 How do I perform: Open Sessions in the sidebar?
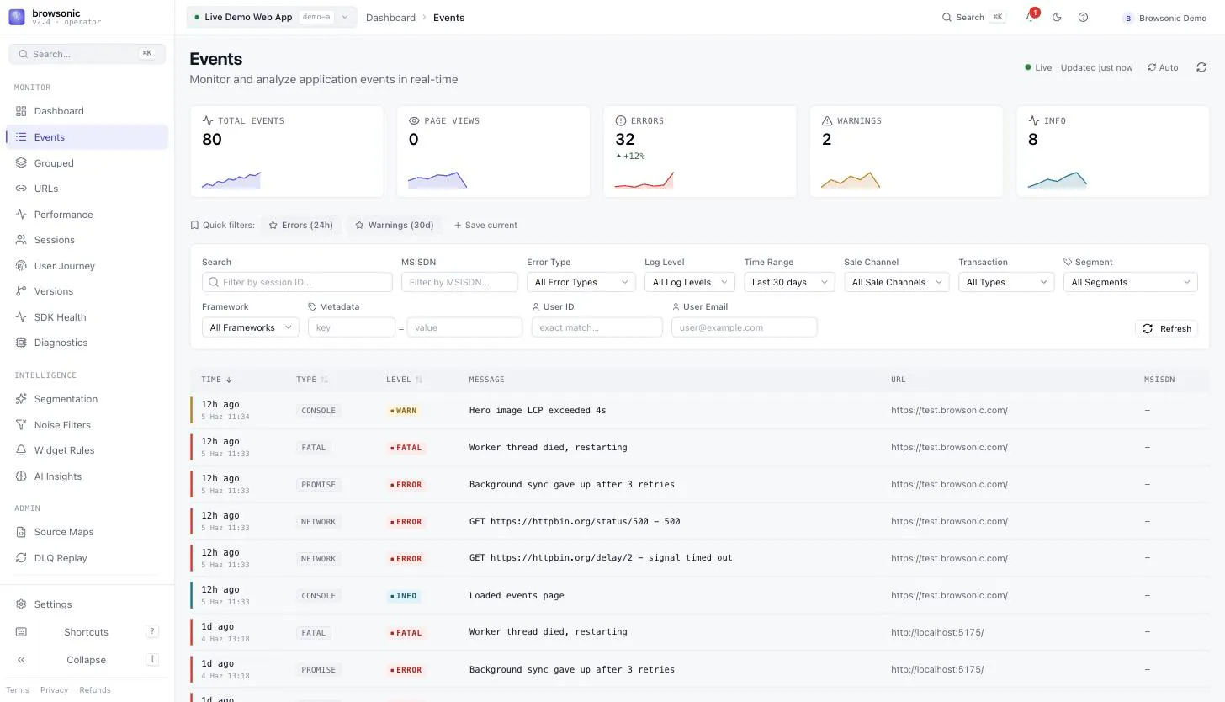click(87, 240)
